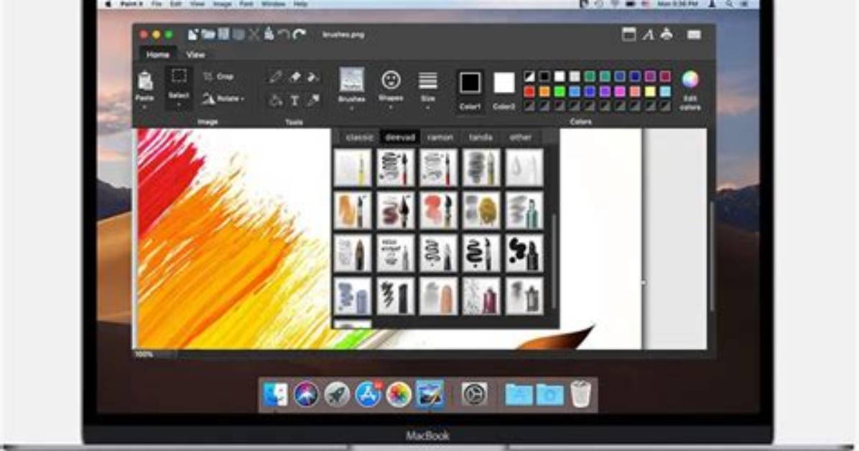Launch Siri from the Dock
Screen dimensions: 859x451
point(306,394)
